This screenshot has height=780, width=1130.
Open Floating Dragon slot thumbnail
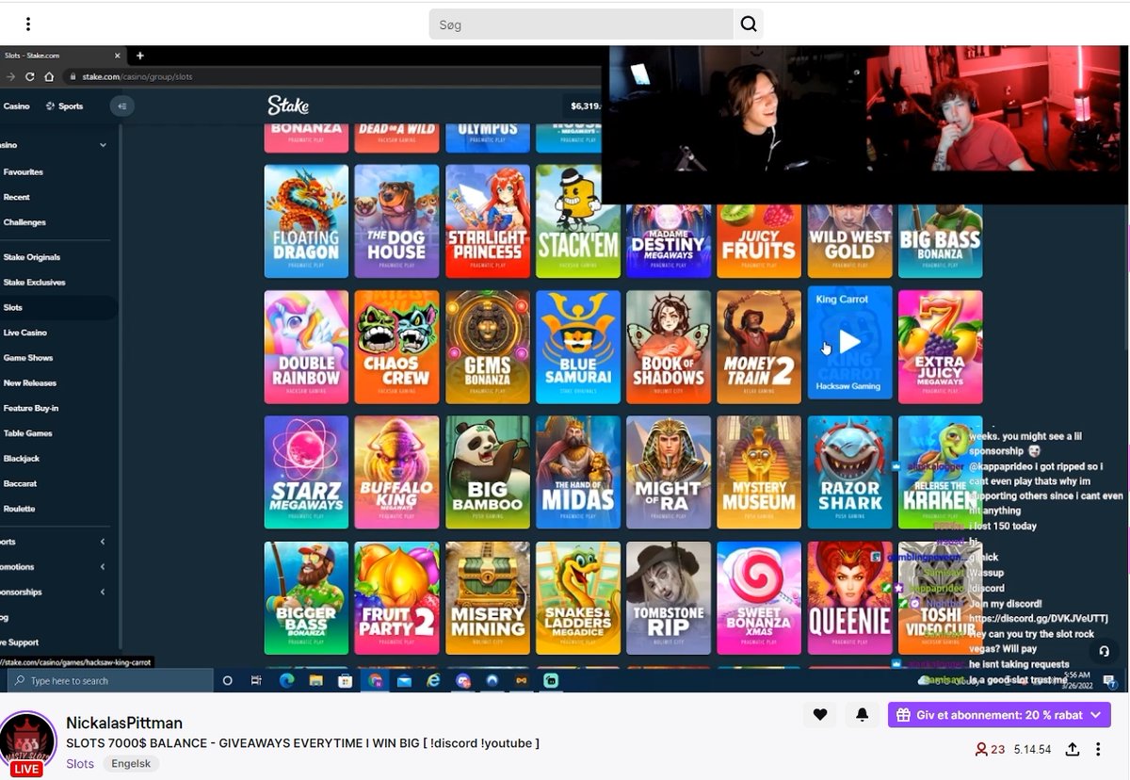click(306, 221)
